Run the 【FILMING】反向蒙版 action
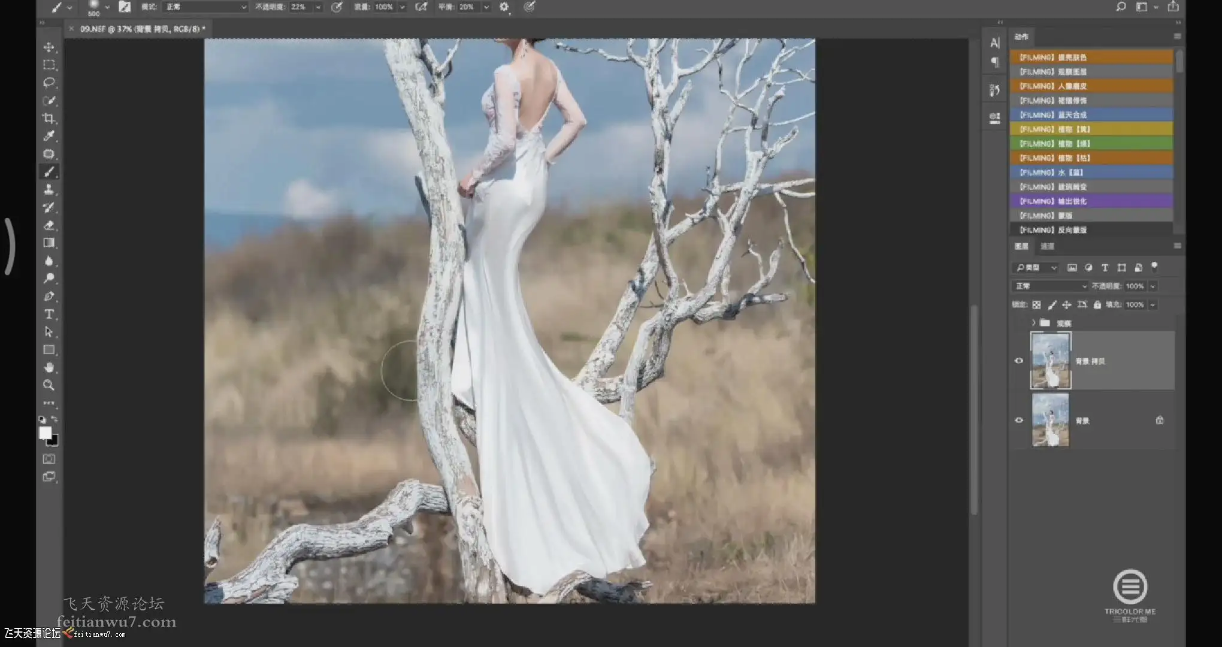This screenshot has height=647, width=1222. 1091,229
